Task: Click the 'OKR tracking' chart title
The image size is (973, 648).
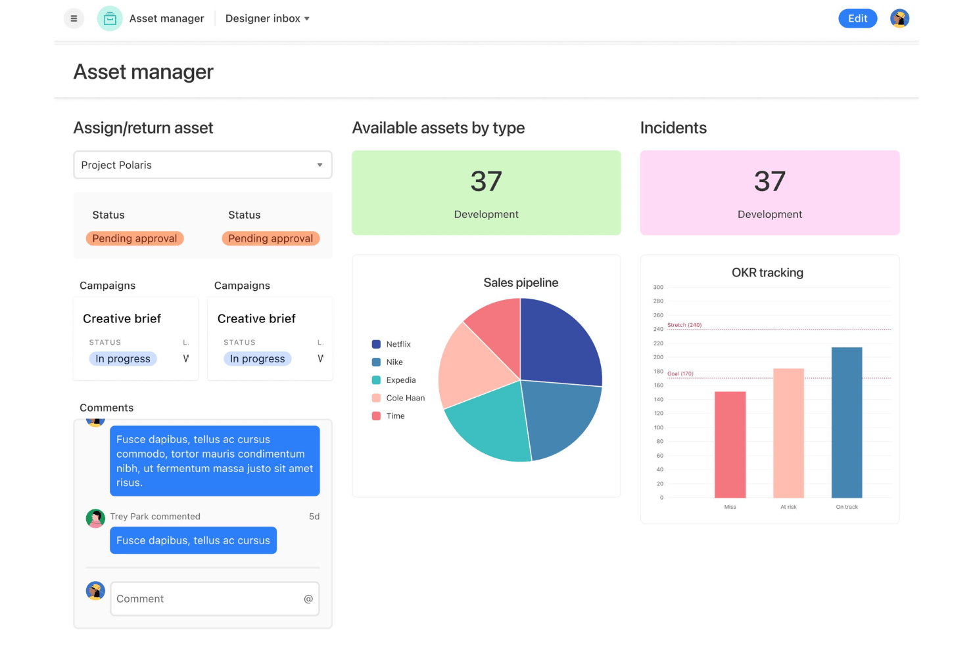Action: [767, 272]
